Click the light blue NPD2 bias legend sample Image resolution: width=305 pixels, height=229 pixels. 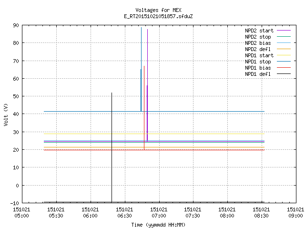click(x=284, y=43)
